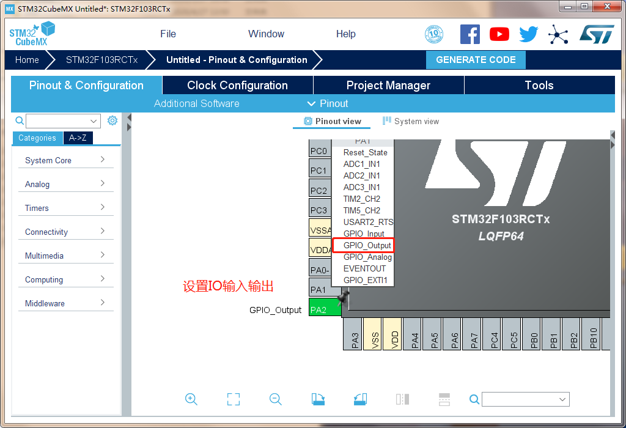Fit chip to view with frame icon
Screen dimensions: 626x428
pyautogui.click(x=234, y=399)
